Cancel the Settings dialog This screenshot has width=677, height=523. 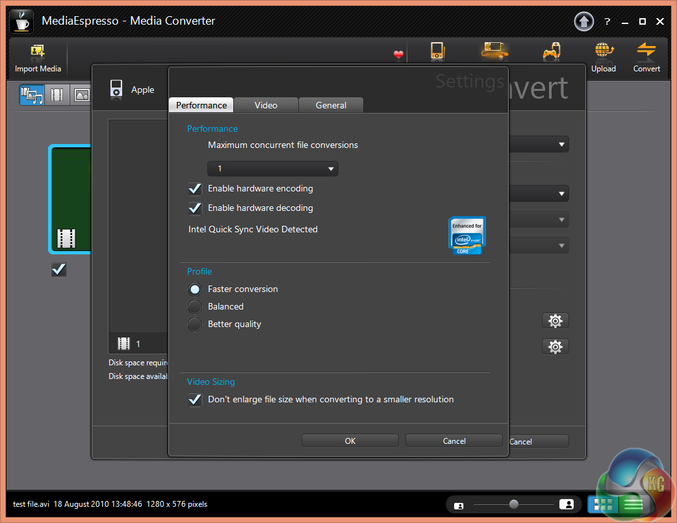tap(453, 441)
